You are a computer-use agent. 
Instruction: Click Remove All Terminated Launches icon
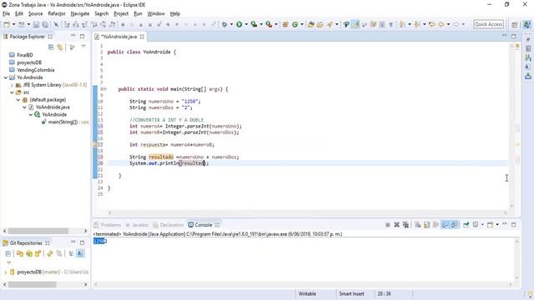pos(406,225)
